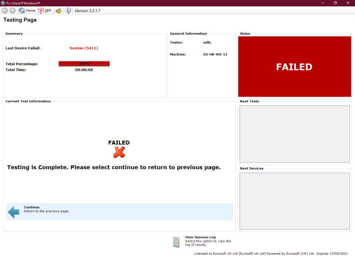The height and width of the screenshot is (258, 355).
Task: Select the "System (5411)" failed device link
Action: point(84,48)
